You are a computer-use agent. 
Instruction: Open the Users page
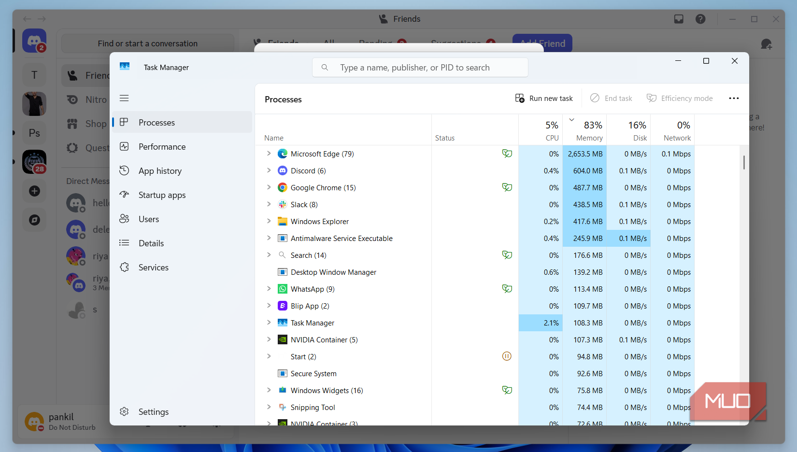click(x=182, y=219)
